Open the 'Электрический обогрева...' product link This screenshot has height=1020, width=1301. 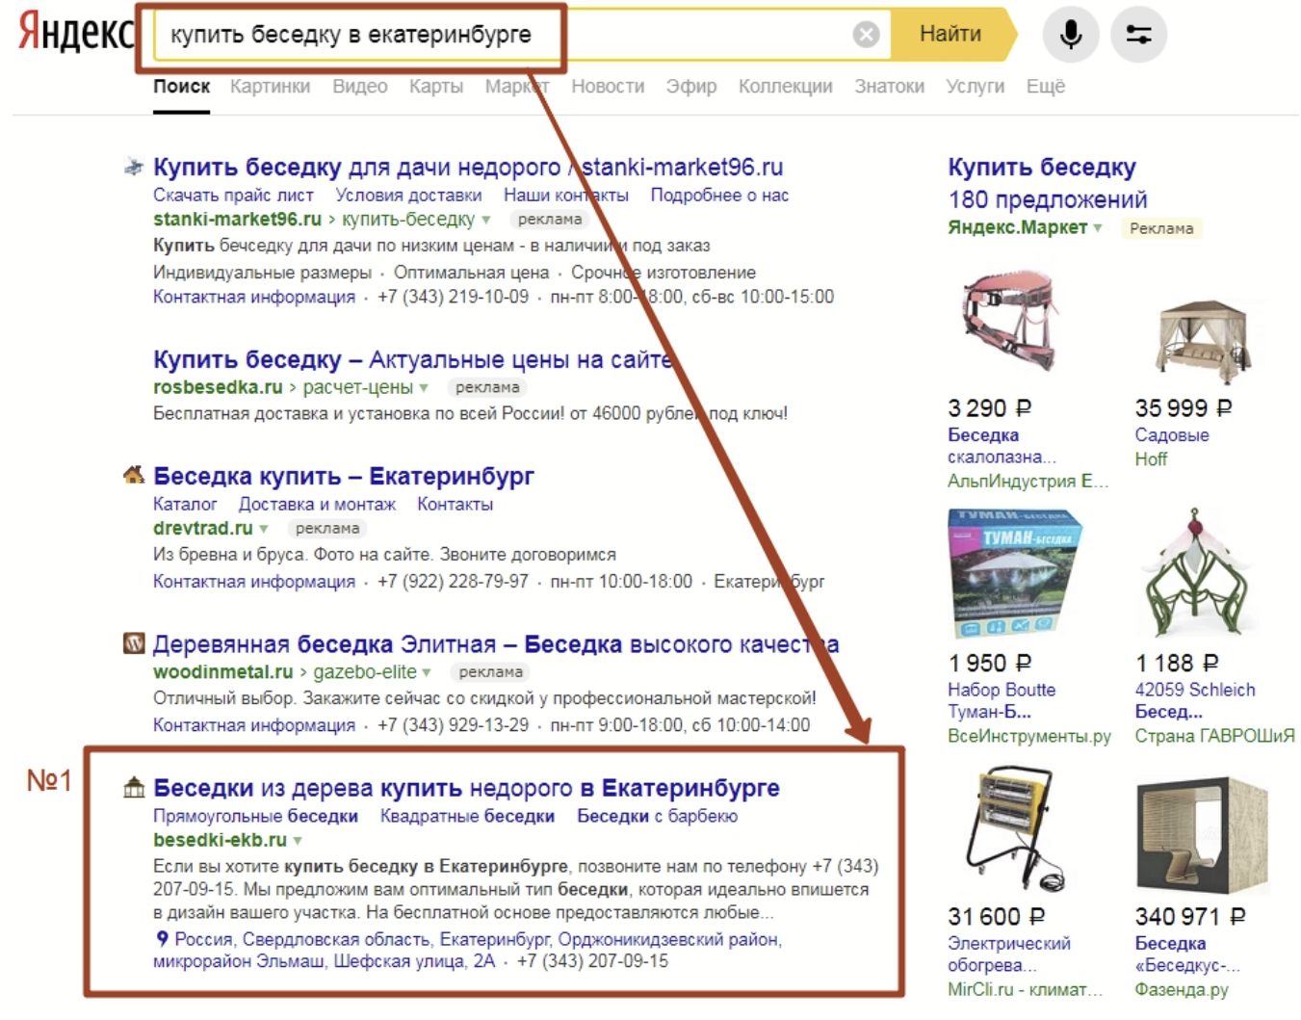click(1009, 955)
